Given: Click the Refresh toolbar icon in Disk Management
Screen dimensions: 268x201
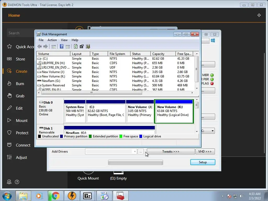Looking at the screenshot, I should [x=76, y=46].
